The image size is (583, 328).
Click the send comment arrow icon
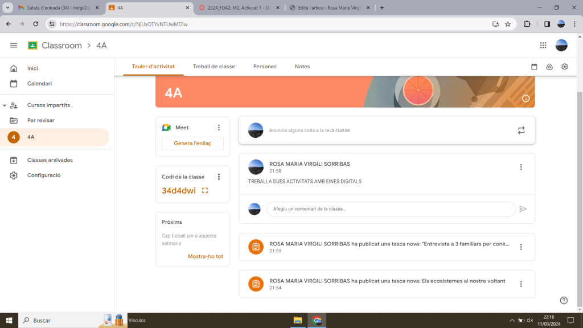click(x=523, y=209)
